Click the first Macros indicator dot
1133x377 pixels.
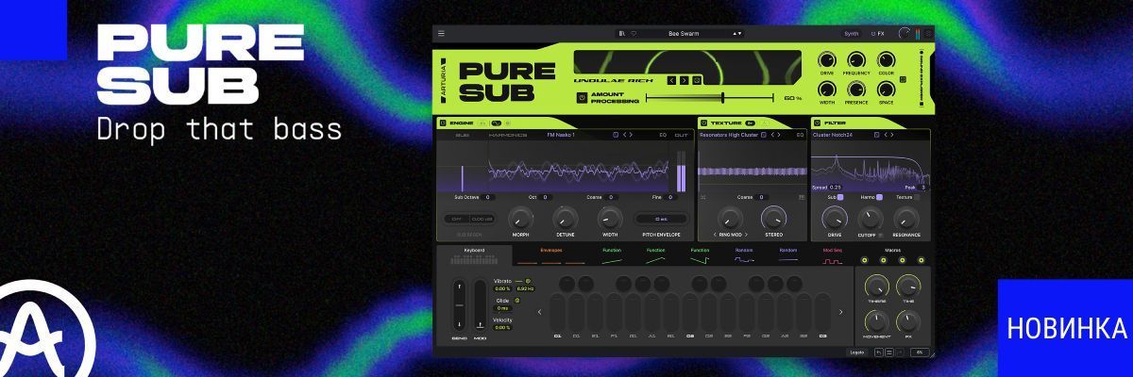tap(865, 260)
